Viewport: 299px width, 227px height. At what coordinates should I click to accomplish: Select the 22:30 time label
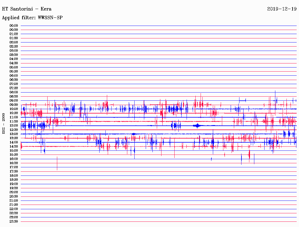14,213
